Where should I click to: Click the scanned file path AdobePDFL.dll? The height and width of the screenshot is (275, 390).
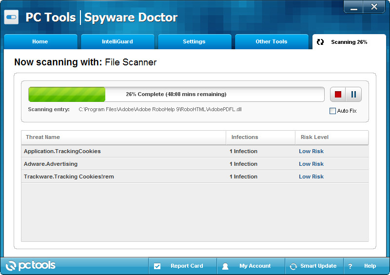[x=160, y=110]
